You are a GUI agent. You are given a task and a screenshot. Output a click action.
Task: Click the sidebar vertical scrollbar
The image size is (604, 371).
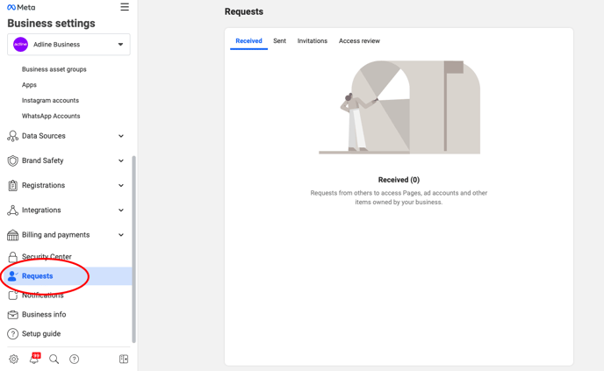(133, 249)
